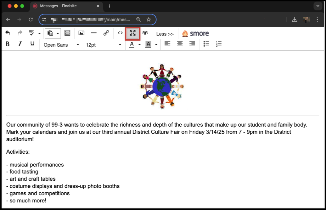Click the insert link chain icon
Viewport: 326px width, 210px height.
pyautogui.click(x=106, y=33)
